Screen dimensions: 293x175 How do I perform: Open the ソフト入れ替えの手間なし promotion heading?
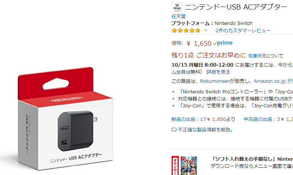(x=252, y=159)
